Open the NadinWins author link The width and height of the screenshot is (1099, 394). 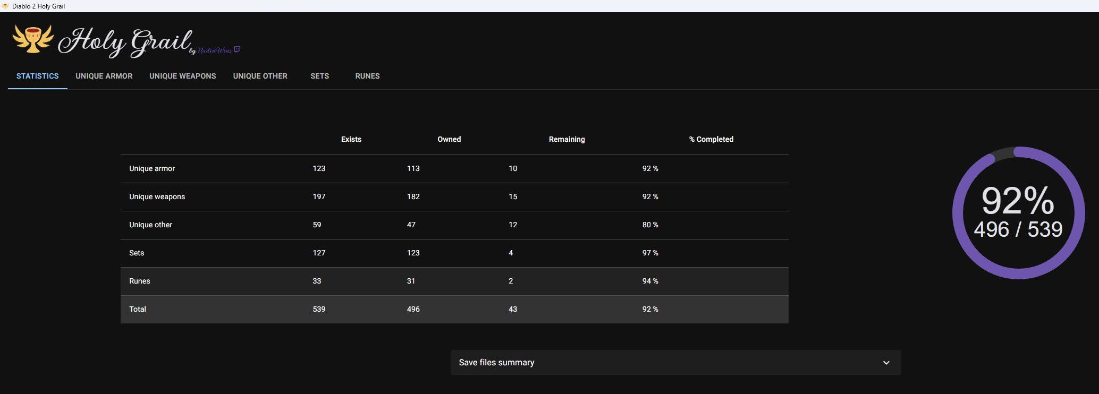(x=214, y=50)
